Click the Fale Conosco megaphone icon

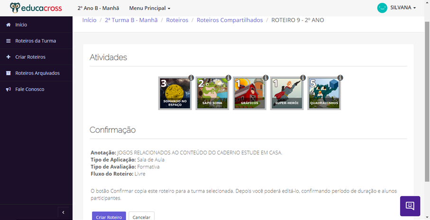9,90
